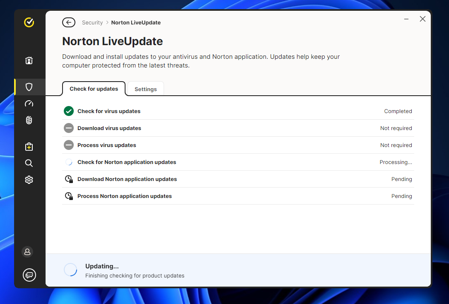Open the Settings gear sidebar icon
The height and width of the screenshot is (304, 449).
point(29,180)
